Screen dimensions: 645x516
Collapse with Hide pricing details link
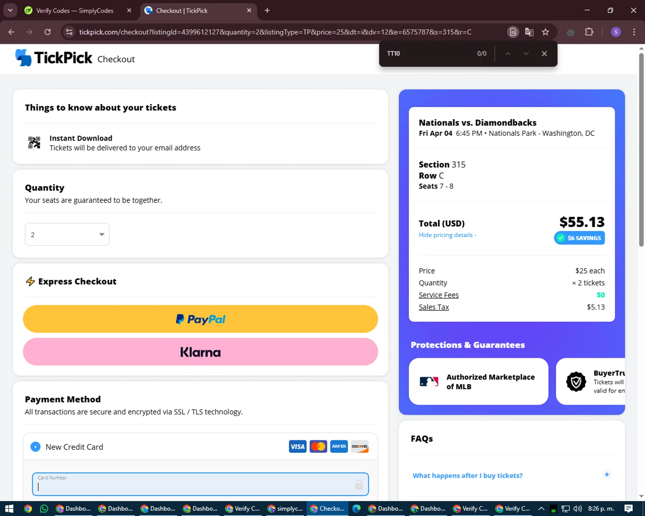[x=447, y=235]
